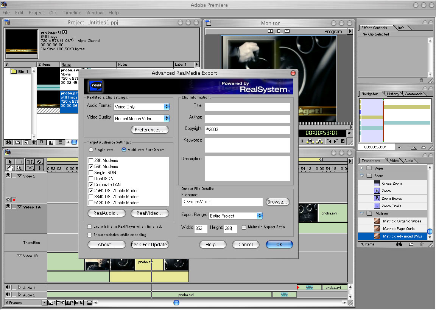Click the Zoom Boxes transition icon
Screen dimensions: 436x310
377,198
